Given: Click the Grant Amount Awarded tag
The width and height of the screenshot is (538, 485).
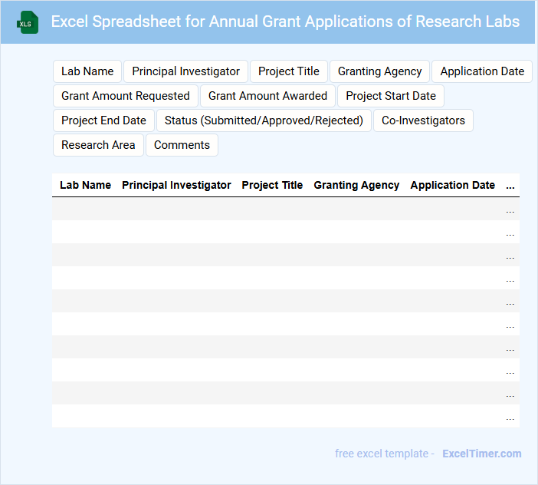Looking at the screenshot, I should (267, 96).
